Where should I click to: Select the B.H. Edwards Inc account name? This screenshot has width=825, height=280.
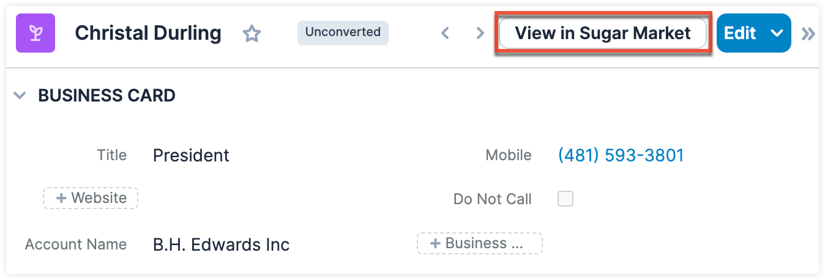click(221, 245)
